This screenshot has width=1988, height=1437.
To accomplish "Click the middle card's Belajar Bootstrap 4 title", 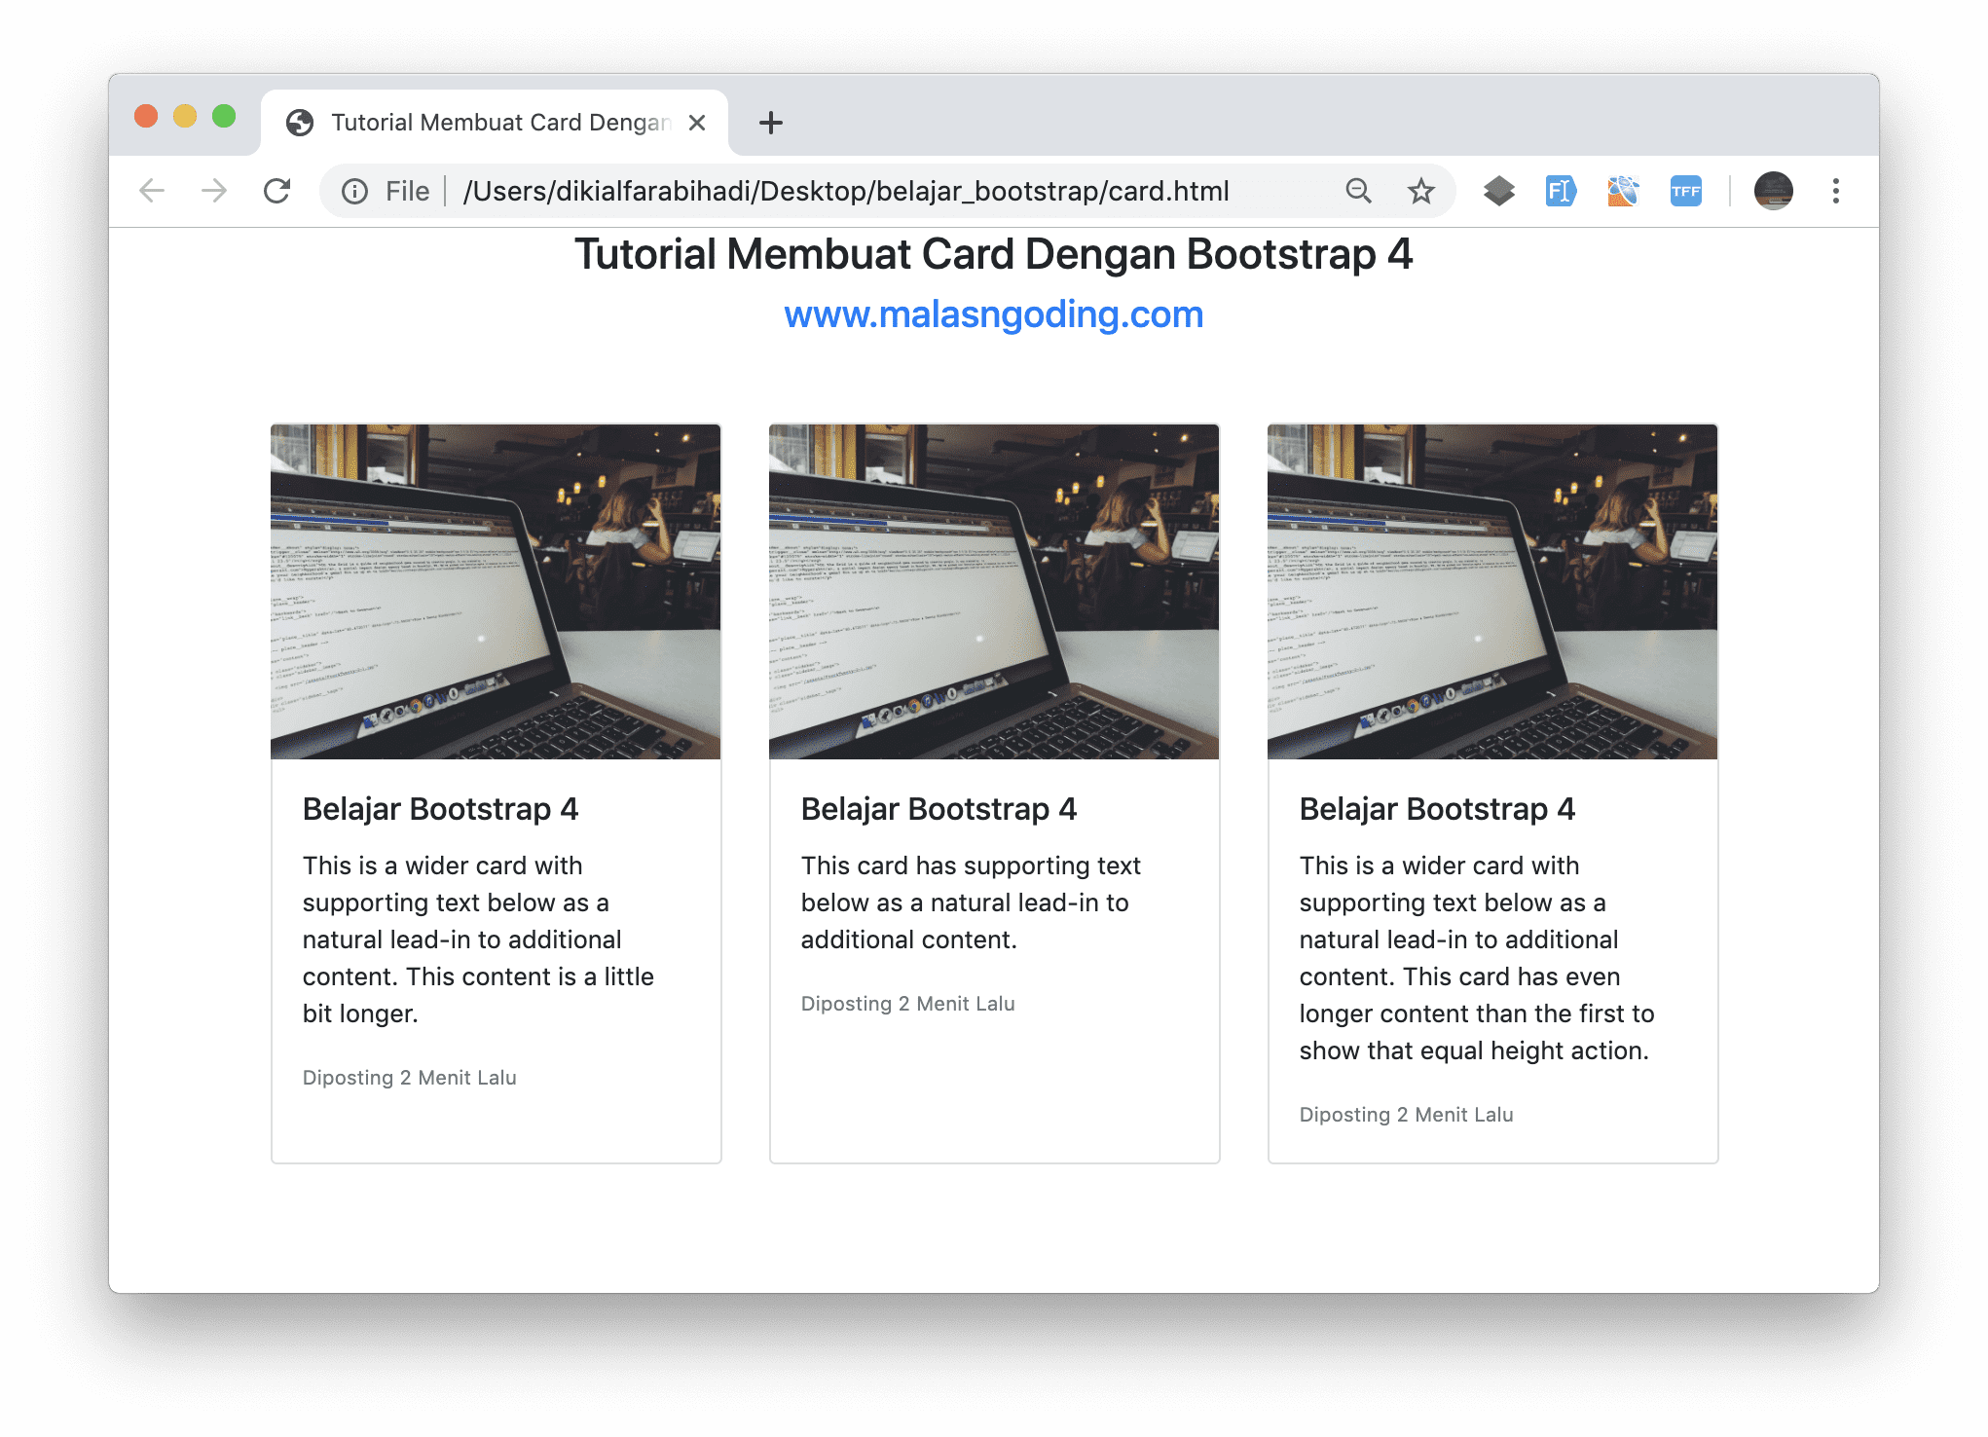I will pyautogui.click(x=939, y=809).
